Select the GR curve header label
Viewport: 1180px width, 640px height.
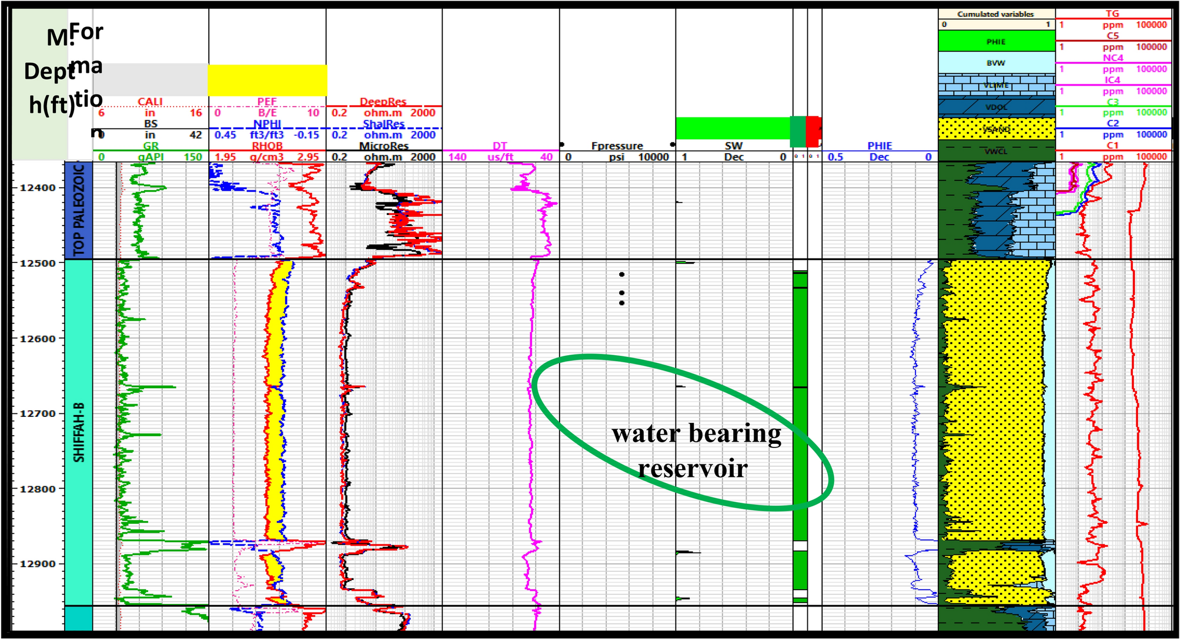[x=151, y=146]
